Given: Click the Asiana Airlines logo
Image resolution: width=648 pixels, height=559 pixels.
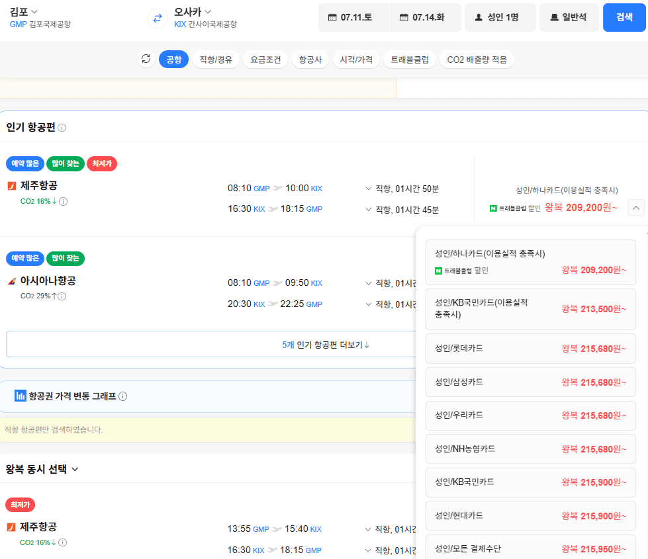Looking at the screenshot, I should 12,281.
